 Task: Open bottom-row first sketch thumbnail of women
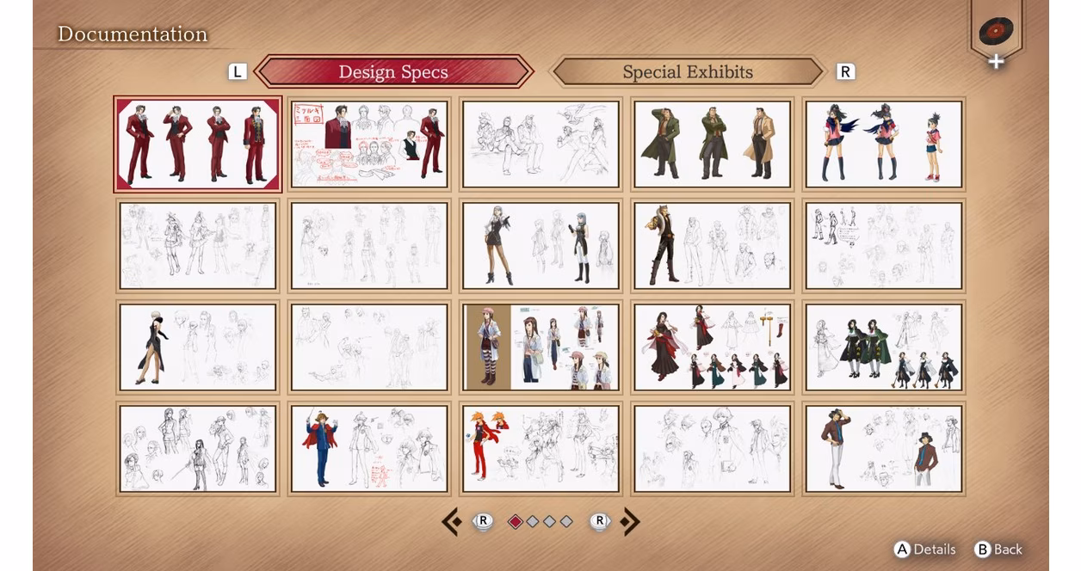[x=198, y=449]
